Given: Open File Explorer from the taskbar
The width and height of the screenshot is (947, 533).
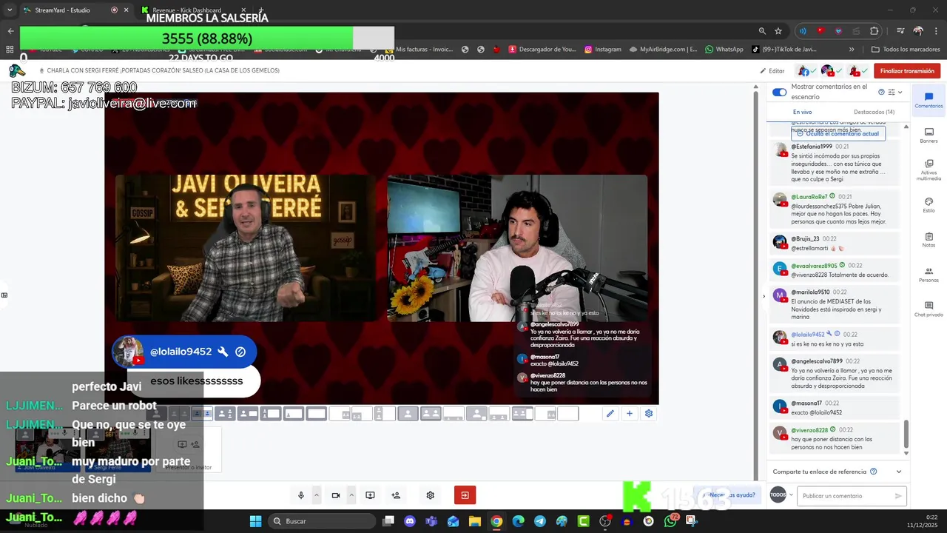Looking at the screenshot, I should [474, 521].
